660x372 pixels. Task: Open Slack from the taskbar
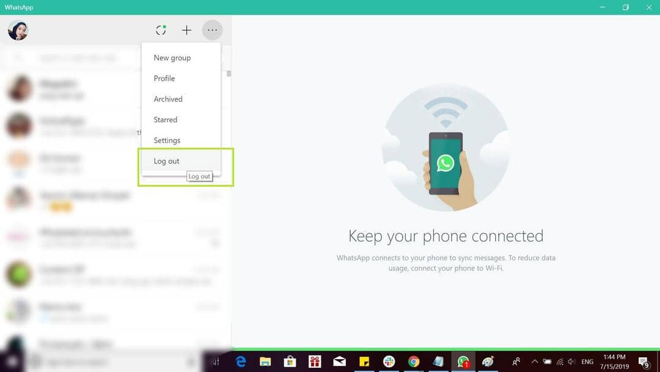click(x=389, y=362)
